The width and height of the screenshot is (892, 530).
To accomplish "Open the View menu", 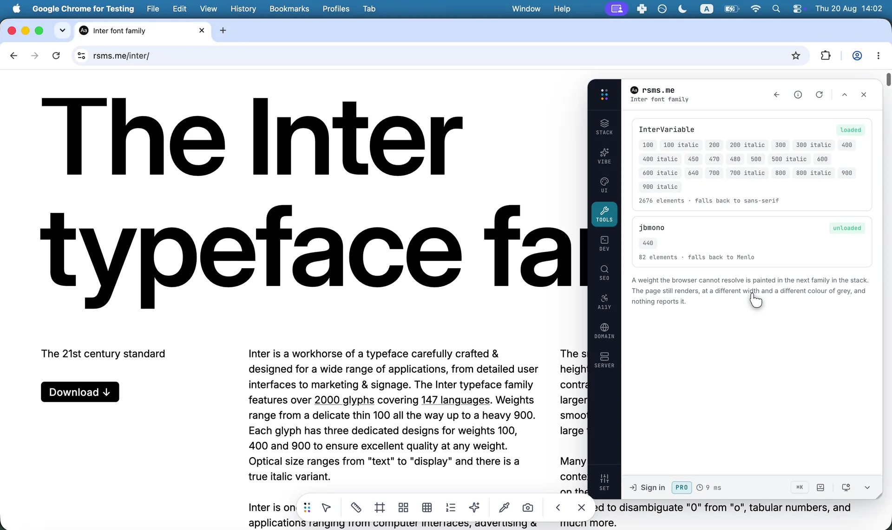I will coord(208,8).
